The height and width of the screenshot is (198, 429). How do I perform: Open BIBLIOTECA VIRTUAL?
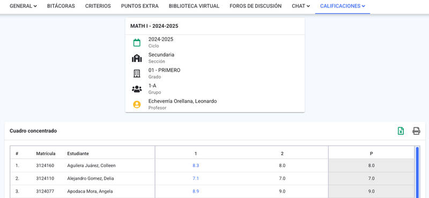[194, 6]
